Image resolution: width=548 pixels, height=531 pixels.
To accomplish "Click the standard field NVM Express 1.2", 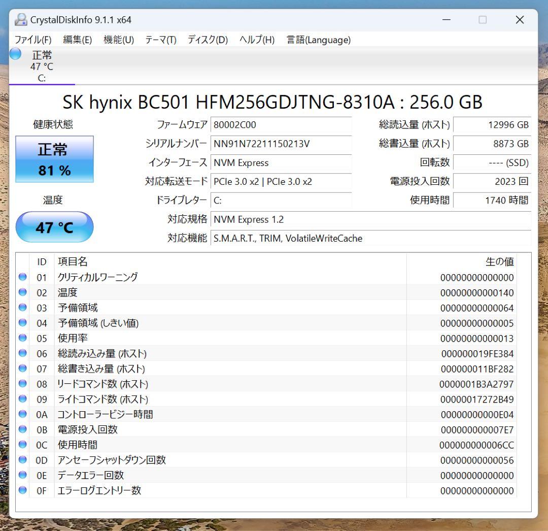I will pyautogui.click(x=371, y=219).
